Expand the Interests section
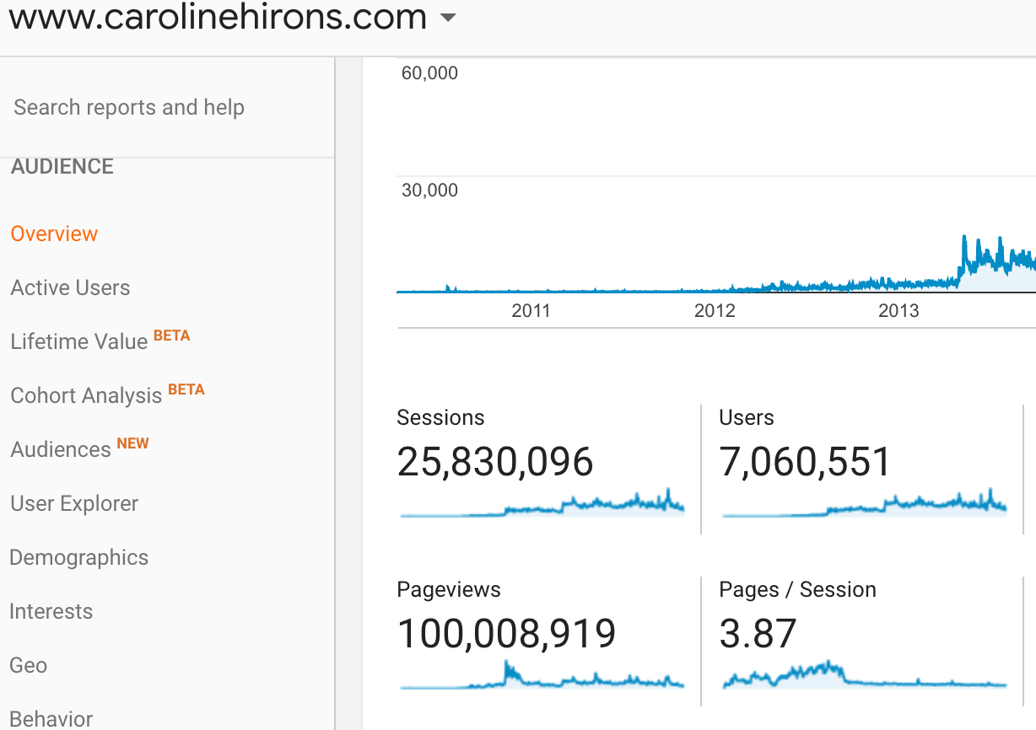This screenshot has height=730, width=1036. click(x=51, y=611)
